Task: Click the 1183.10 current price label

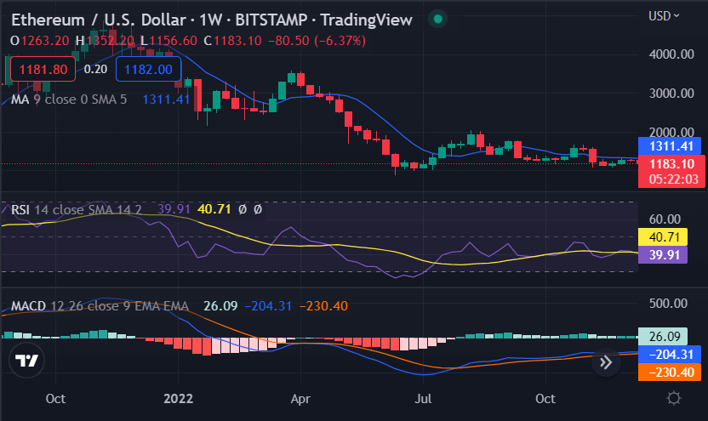Action: [x=671, y=164]
